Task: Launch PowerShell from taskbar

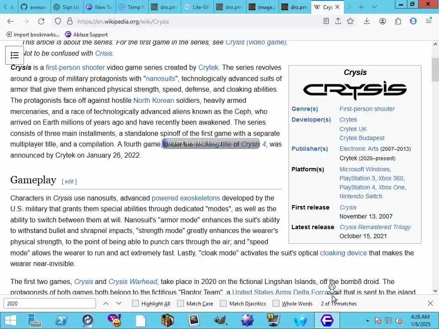Action: pos(61,320)
